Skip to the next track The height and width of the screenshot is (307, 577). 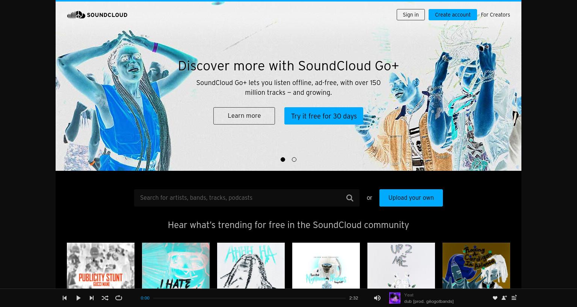[x=92, y=298]
